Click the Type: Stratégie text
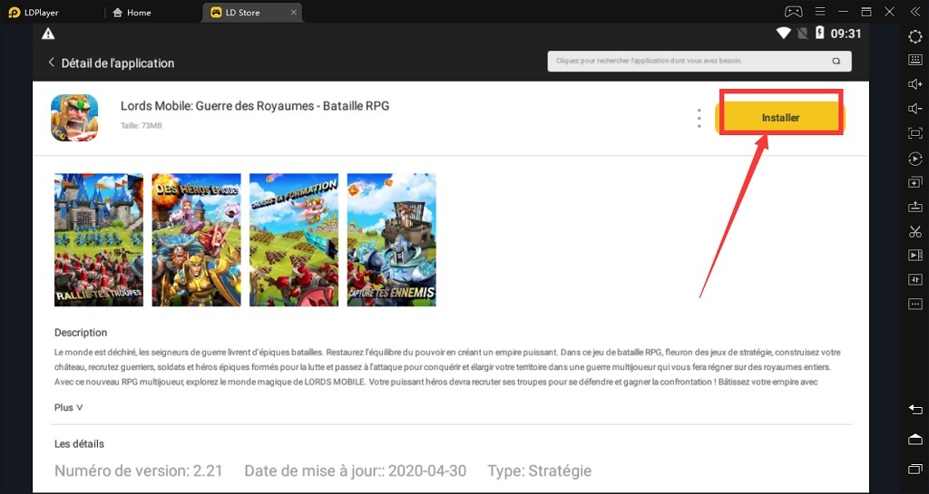This screenshot has height=494, width=929. click(x=540, y=471)
